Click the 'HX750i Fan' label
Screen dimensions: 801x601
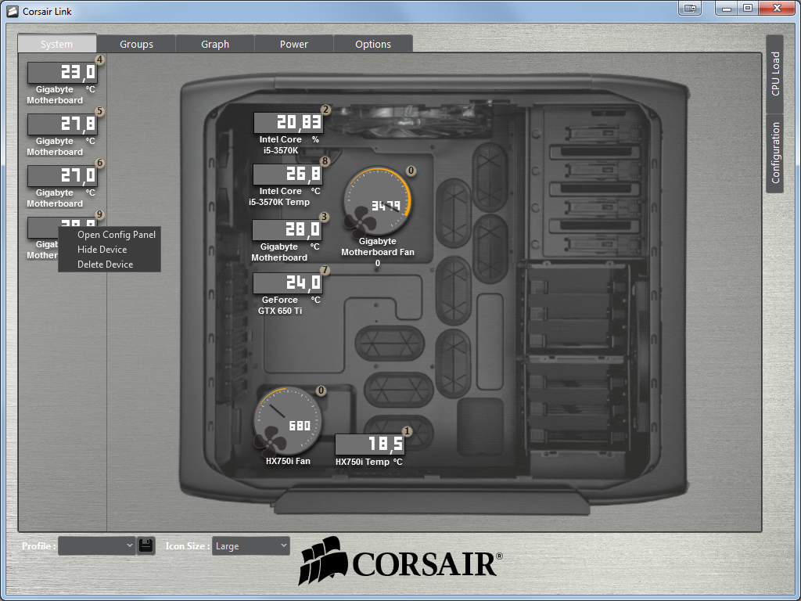pos(288,461)
